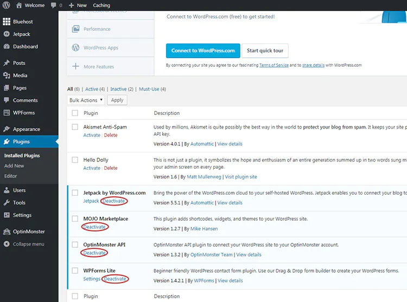The width and height of the screenshot is (407, 302).
Task: Click the WPForms sidebar icon
Action: pyautogui.click(x=7, y=113)
